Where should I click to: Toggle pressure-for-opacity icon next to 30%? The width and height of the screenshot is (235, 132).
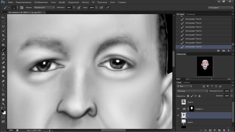pos(79,7)
